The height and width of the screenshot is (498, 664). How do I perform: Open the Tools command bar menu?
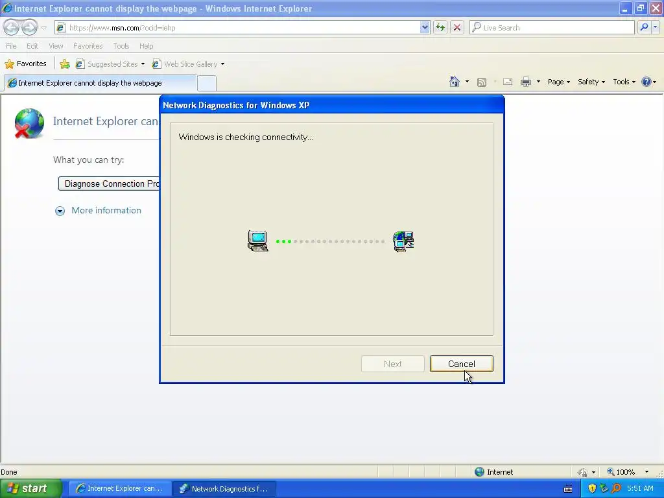(x=624, y=82)
